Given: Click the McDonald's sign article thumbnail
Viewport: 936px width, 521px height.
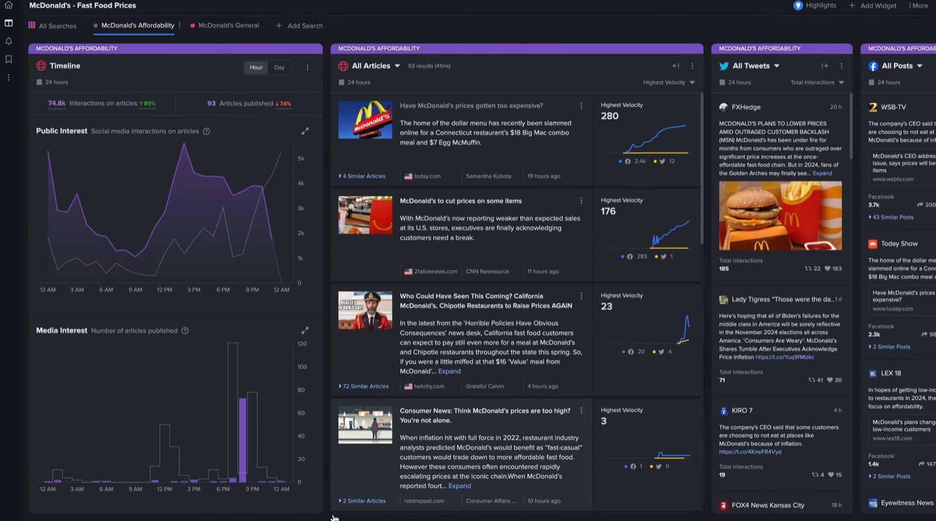Looking at the screenshot, I should tap(365, 120).
